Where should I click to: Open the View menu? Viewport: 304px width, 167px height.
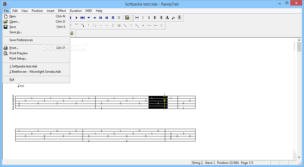point(25,11)
